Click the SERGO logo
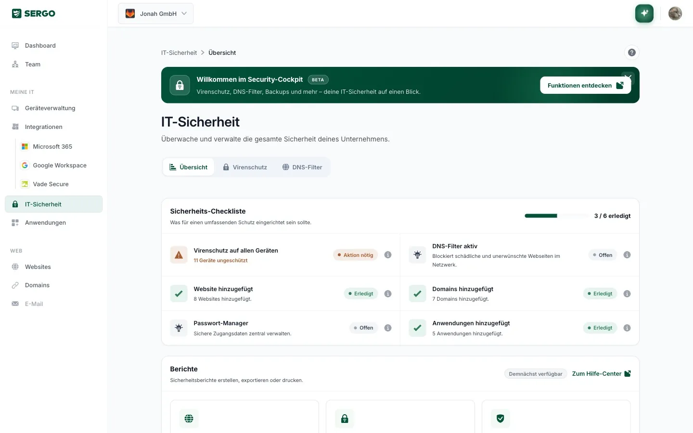 coord(34,13)
